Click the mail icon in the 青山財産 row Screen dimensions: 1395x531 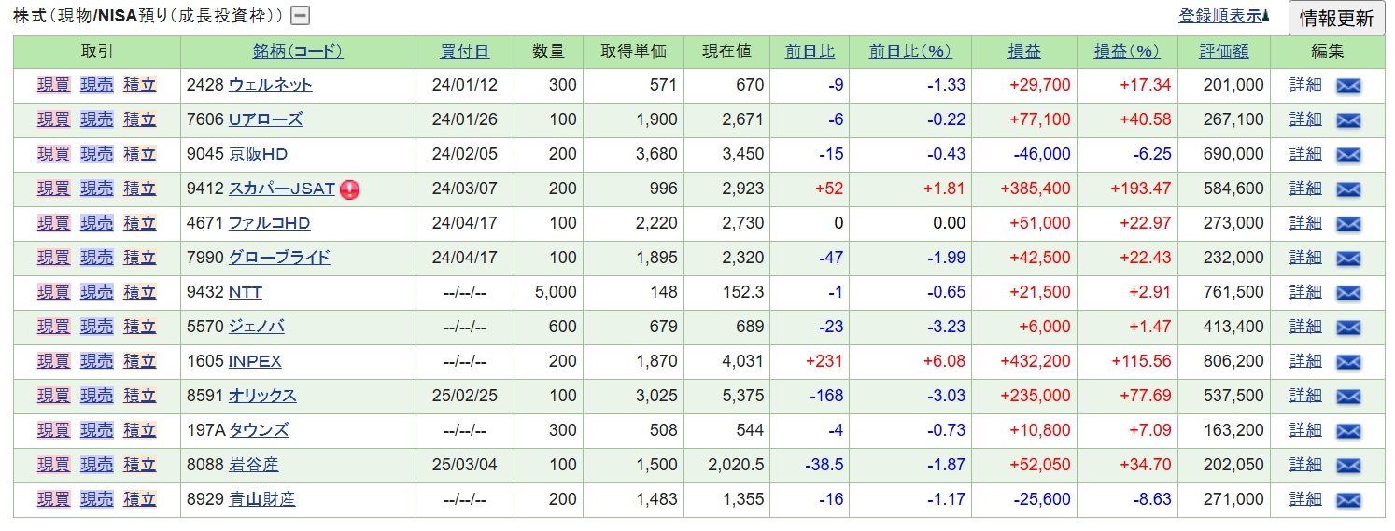pos(1348,500)
